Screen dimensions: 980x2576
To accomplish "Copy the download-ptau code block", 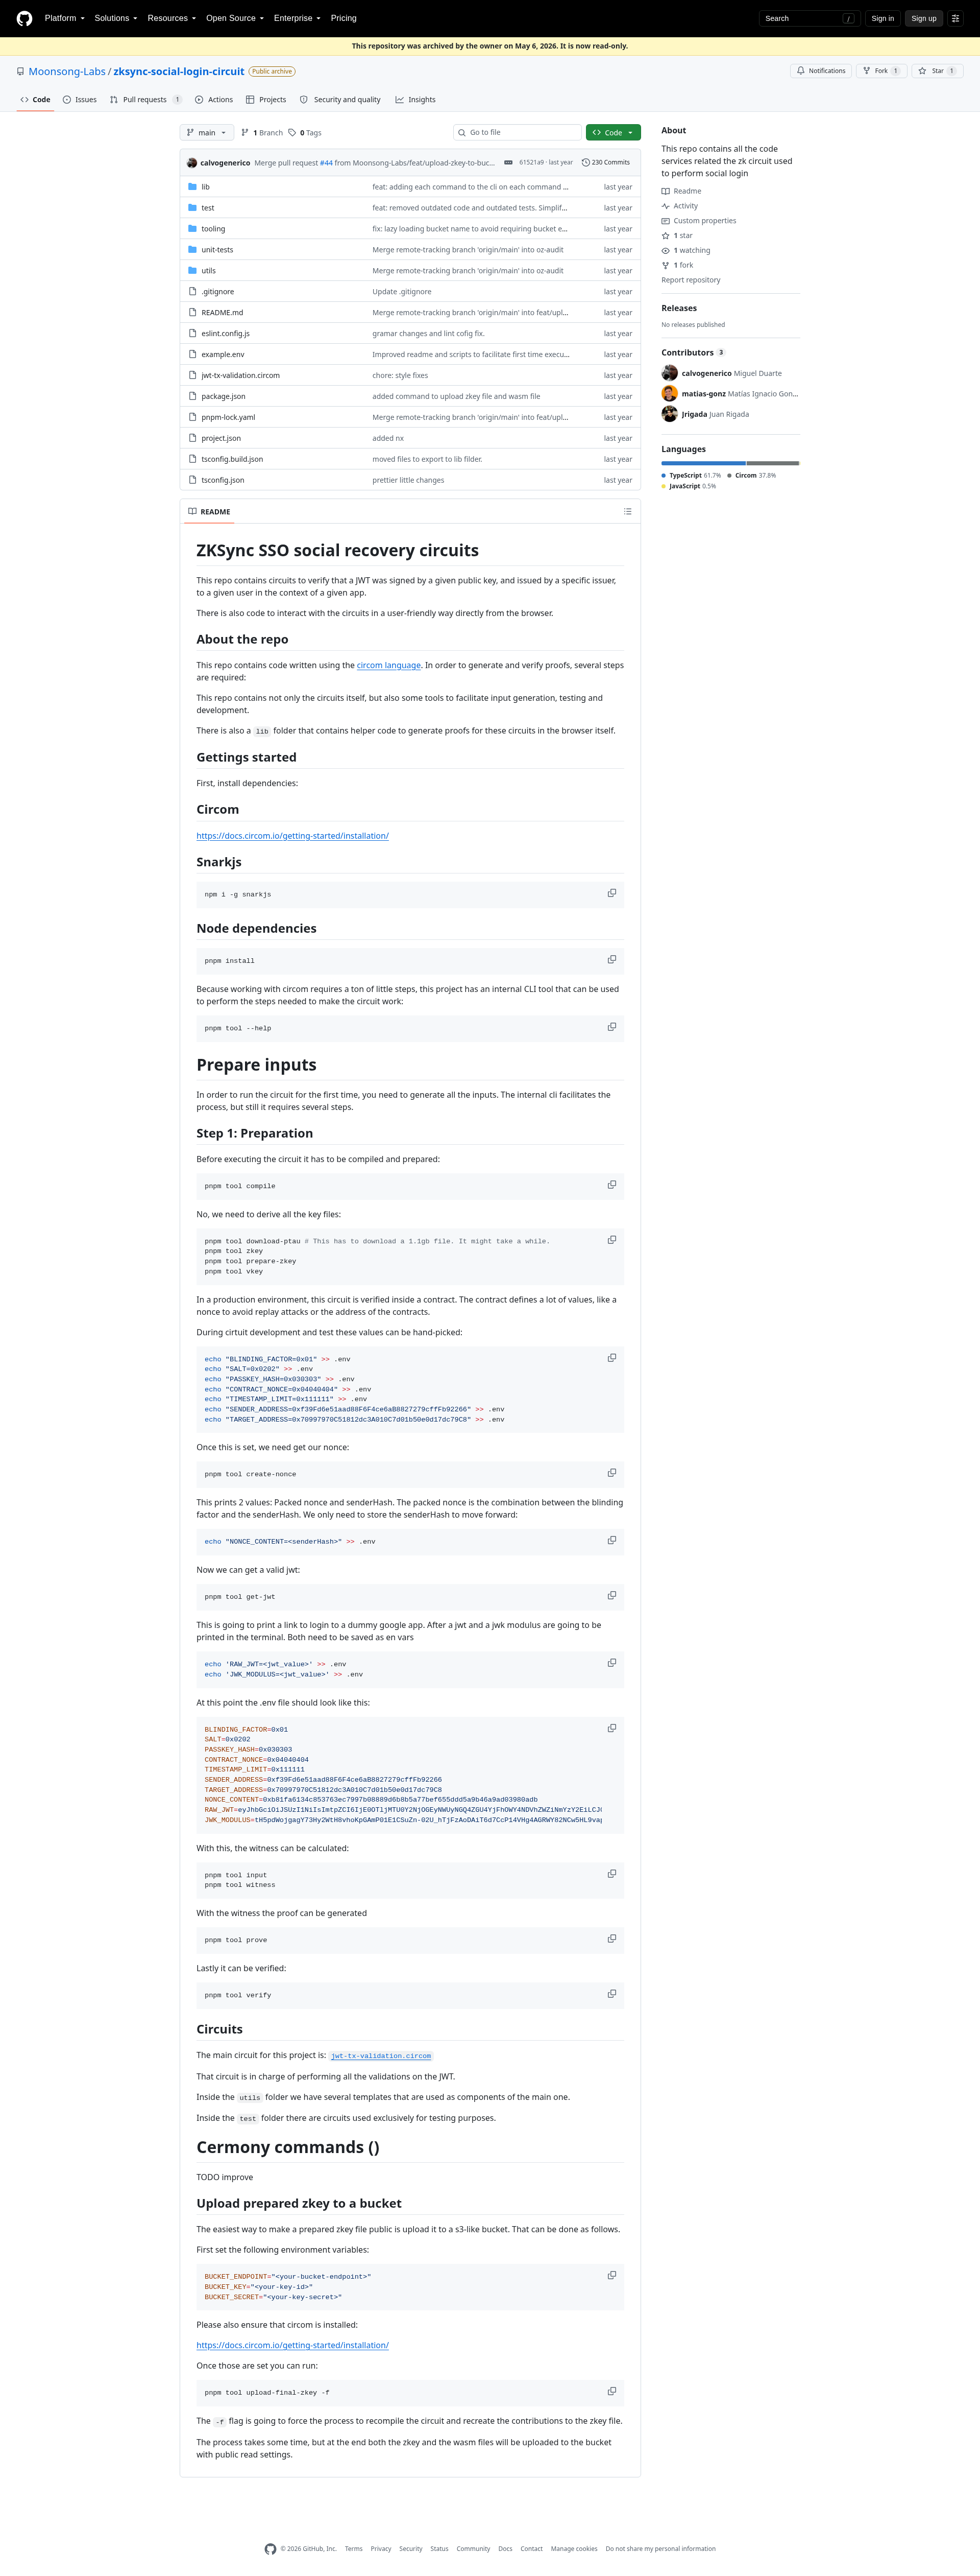I will click(611, 1240).
